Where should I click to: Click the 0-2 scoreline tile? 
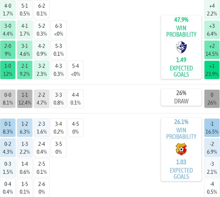coord(8,148)
